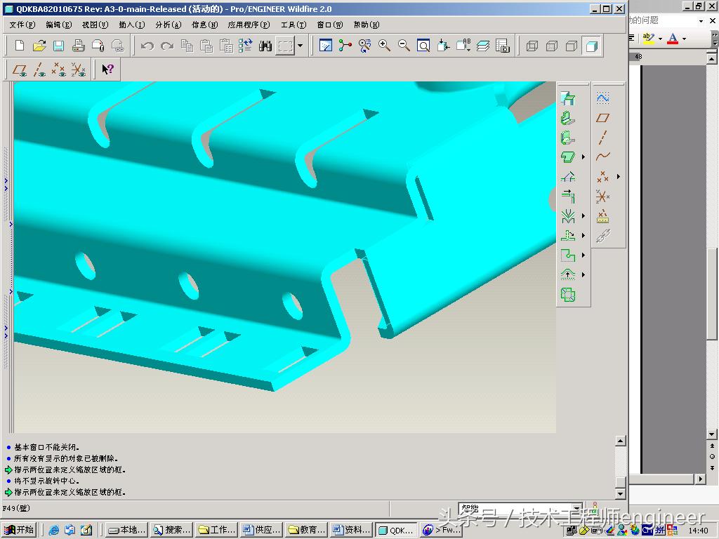Click the regenerate model icon
This screenshot has width=719, height=539.
(246, 46)
